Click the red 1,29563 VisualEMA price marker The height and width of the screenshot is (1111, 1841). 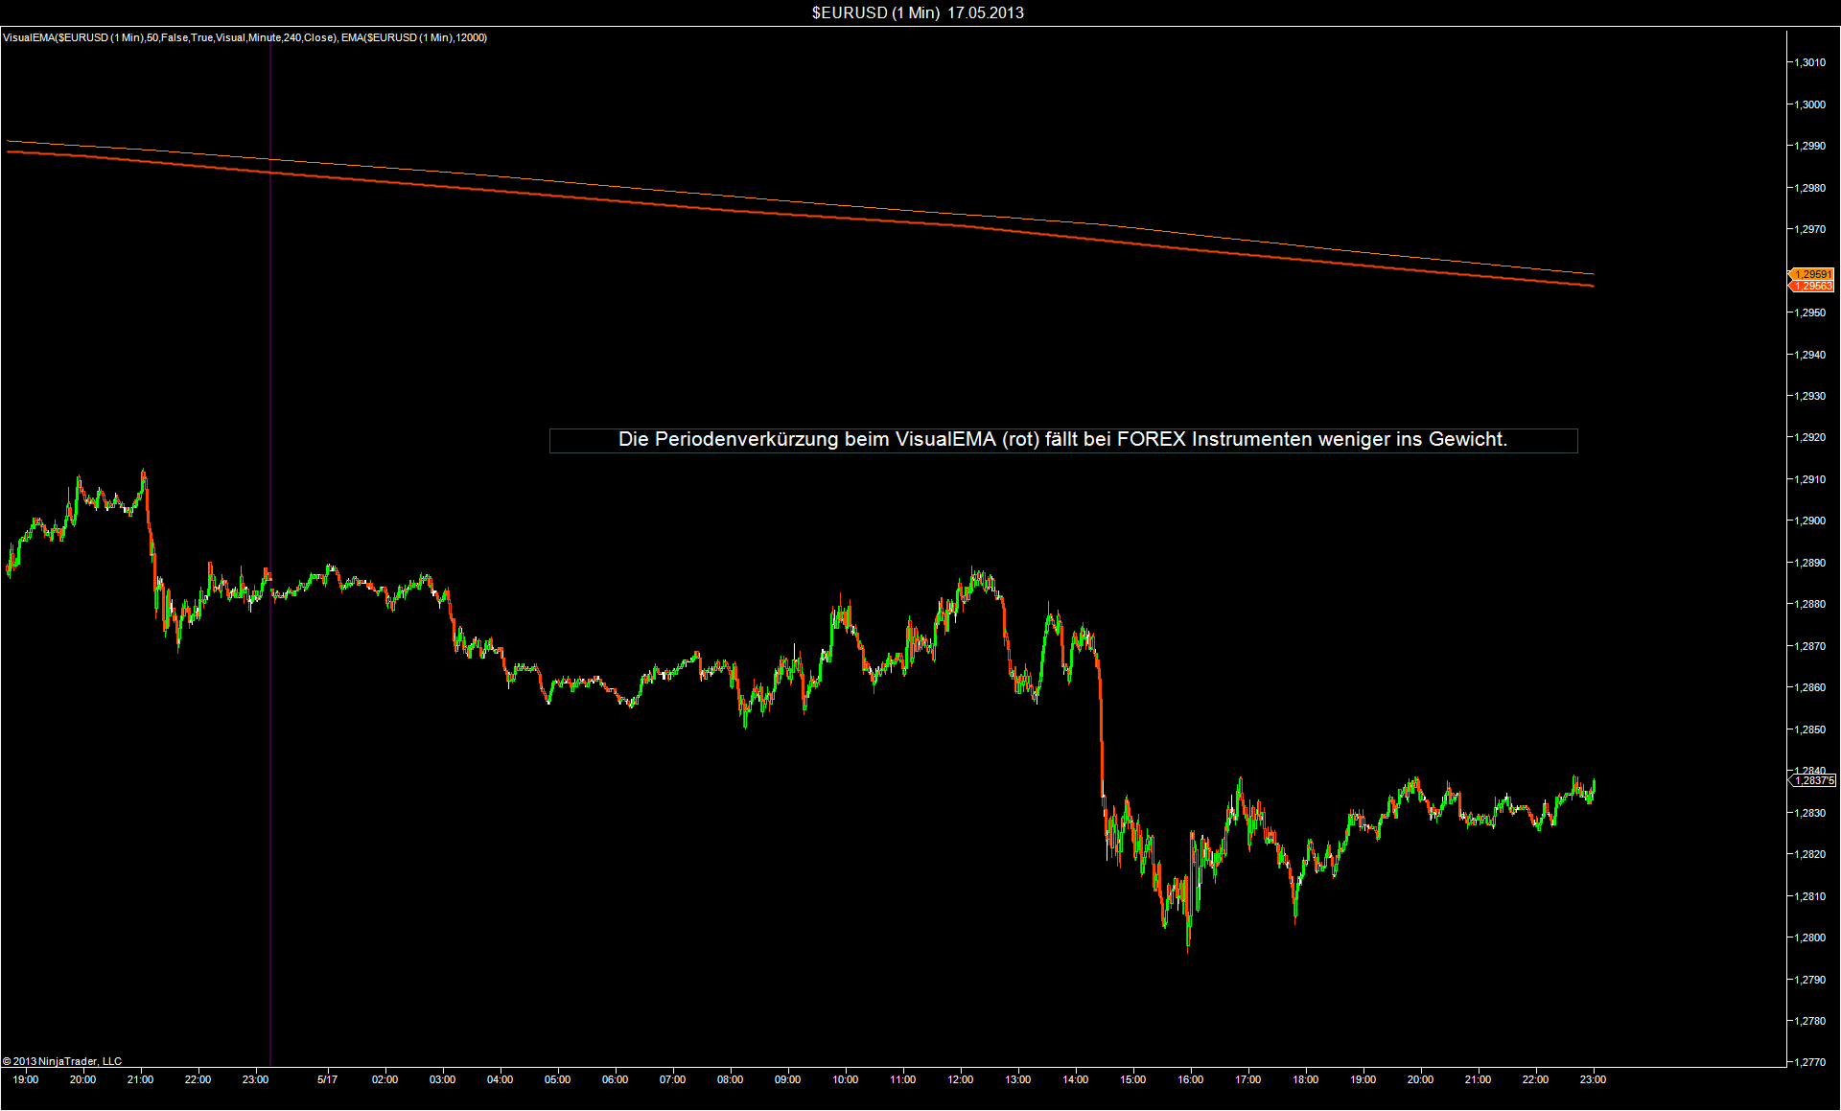click(x=1812, y=286)
